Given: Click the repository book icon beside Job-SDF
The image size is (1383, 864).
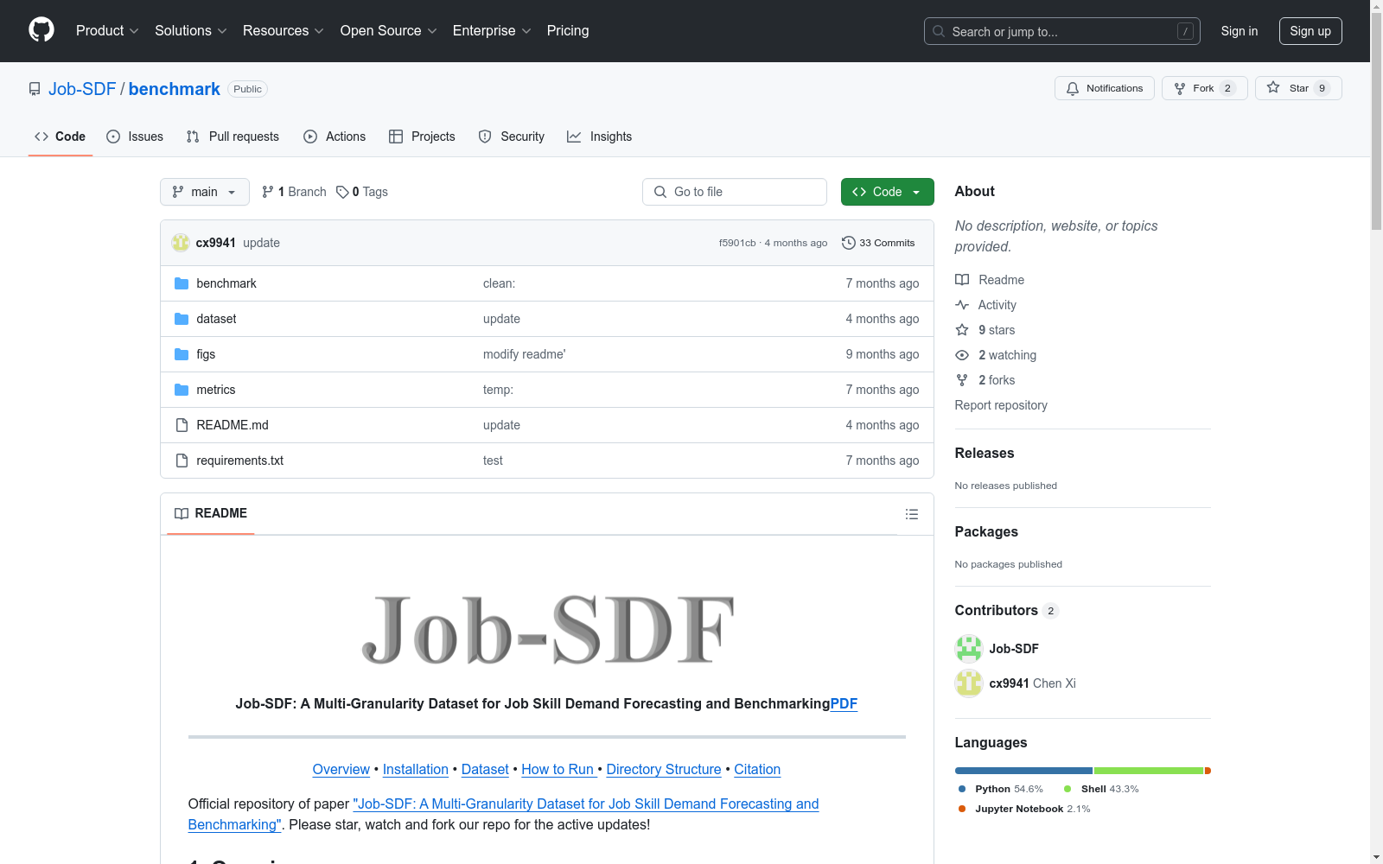Looking at the screenshot, I should click(35, 89).
